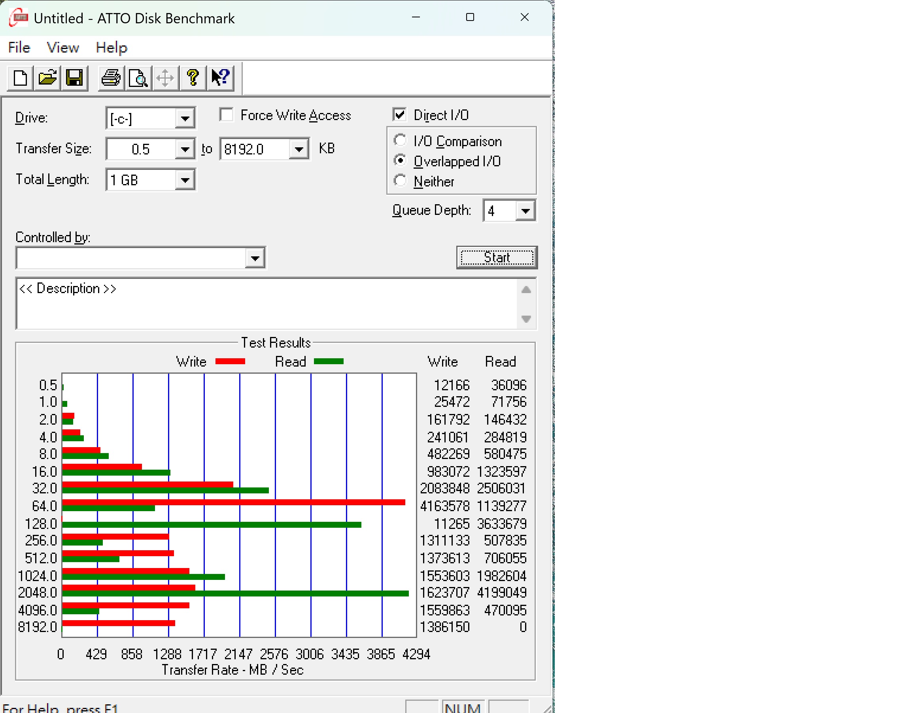911x713 pixels.
Task: Click the 8192.0 row label in the chart
Action: (x=38, y=627)
